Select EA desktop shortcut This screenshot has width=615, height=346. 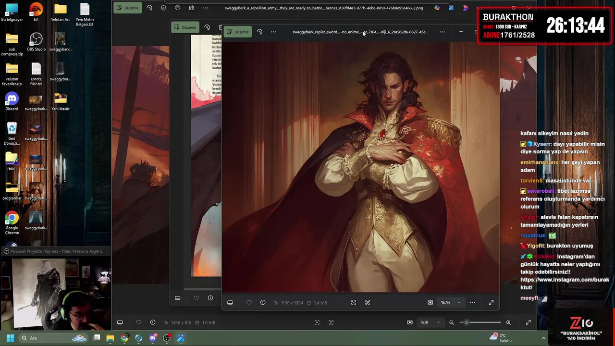pos(36,12)
